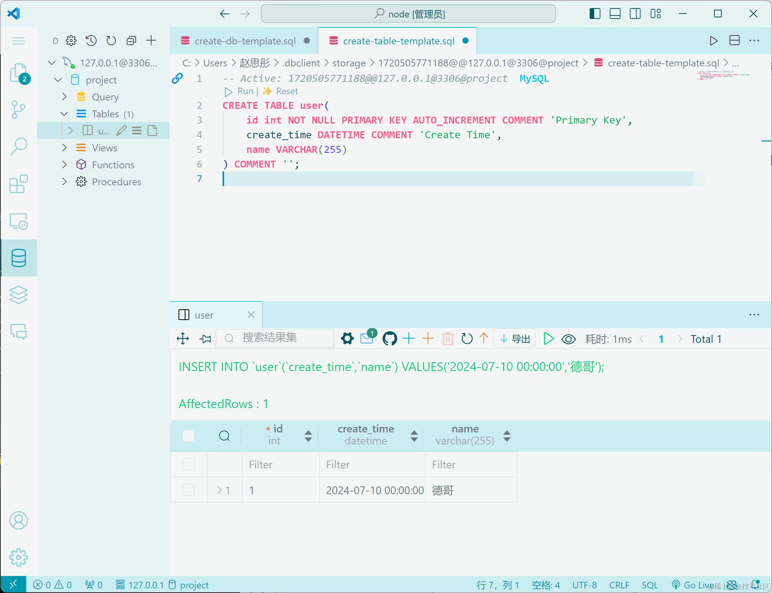
Task: Check the select-all checkbox in table header
Action: point(189,435)
